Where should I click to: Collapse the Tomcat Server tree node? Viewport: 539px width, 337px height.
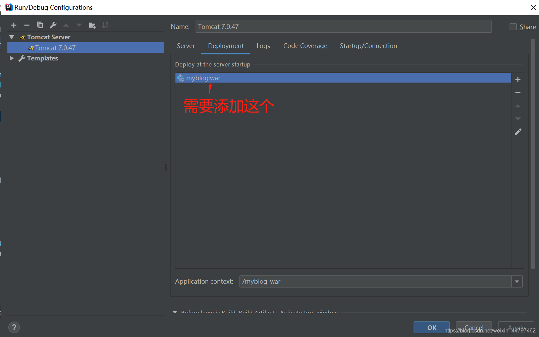tap(12, 37)
